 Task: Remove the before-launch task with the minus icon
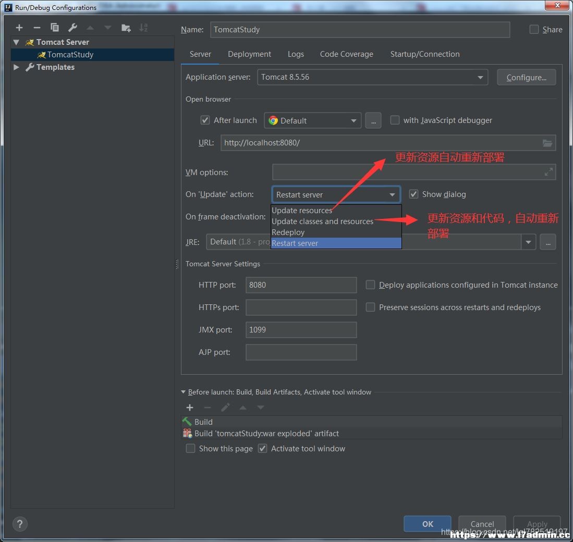pyautogui.click(x=207, y=408)
